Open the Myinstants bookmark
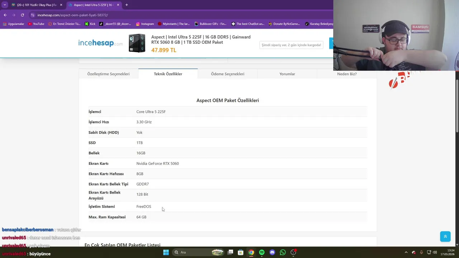The width and height of the screenshot is (459, 258). point(174,24)
